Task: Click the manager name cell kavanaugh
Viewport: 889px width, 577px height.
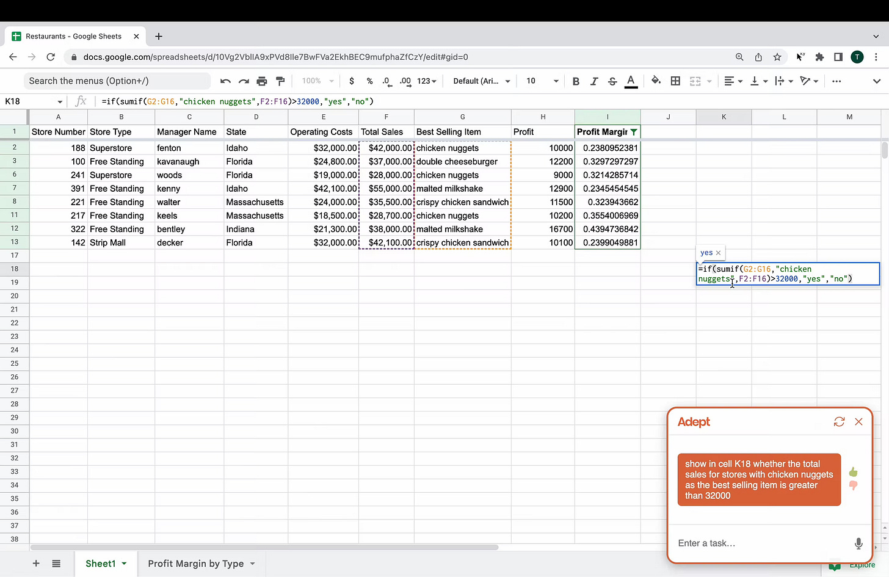Action: [189, 162]
